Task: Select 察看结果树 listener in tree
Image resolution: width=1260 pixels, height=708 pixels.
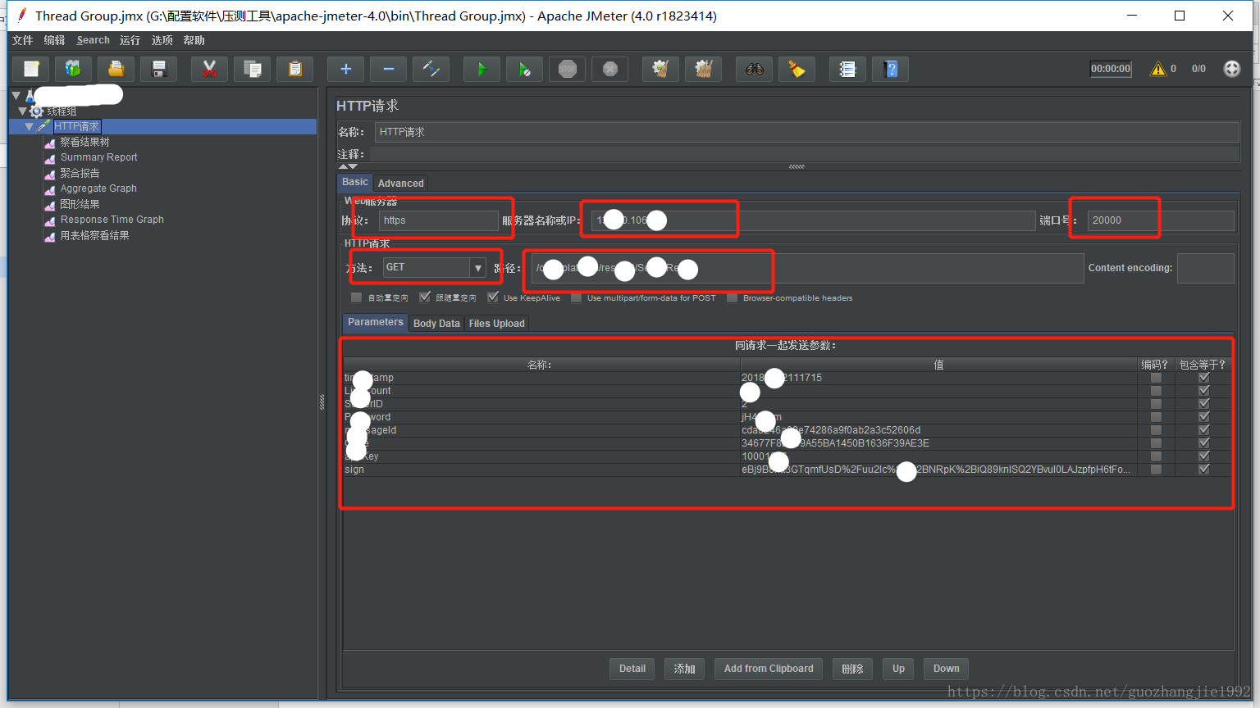Action: coord(84,142)
